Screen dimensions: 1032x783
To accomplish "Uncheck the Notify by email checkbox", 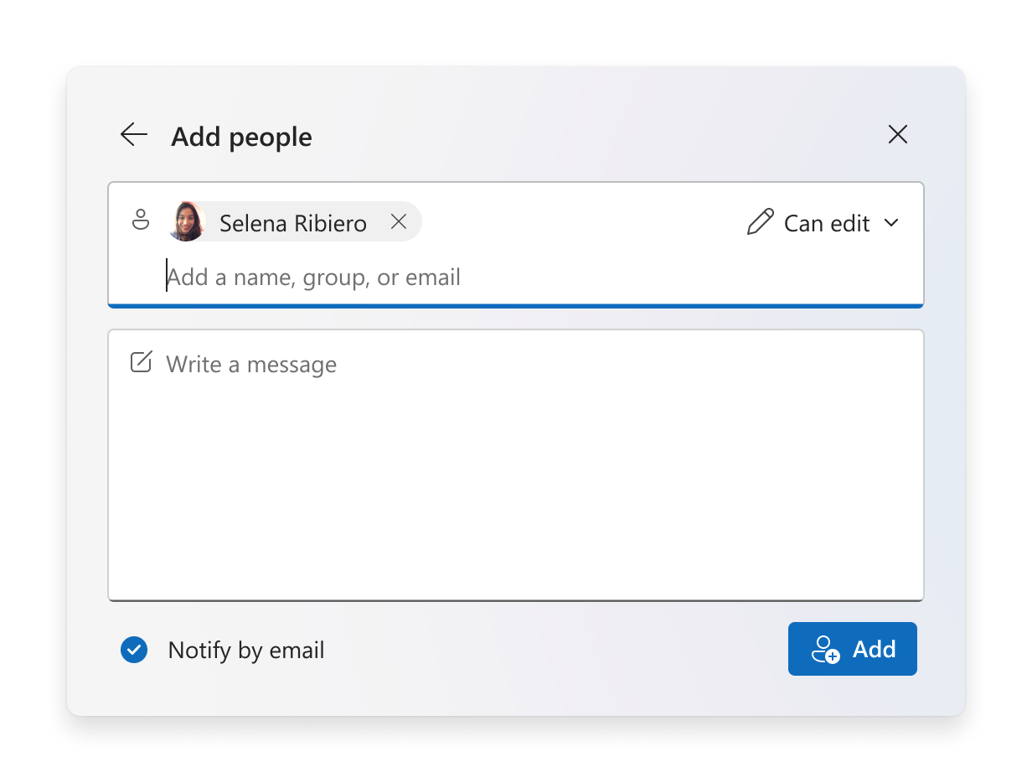I will click(134, 650).
